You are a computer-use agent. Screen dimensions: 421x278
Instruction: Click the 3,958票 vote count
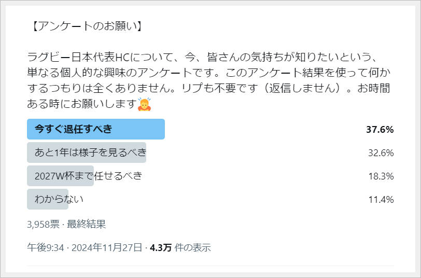(x=43, y=224)
